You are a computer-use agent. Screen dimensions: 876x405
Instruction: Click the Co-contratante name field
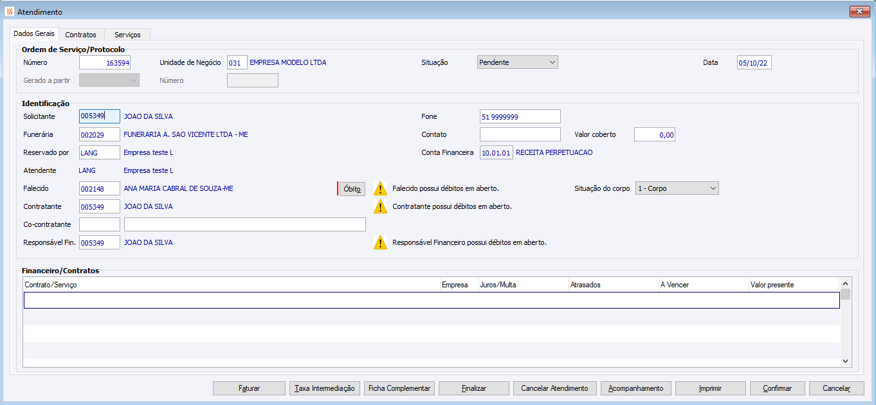(x=245, y=224)
